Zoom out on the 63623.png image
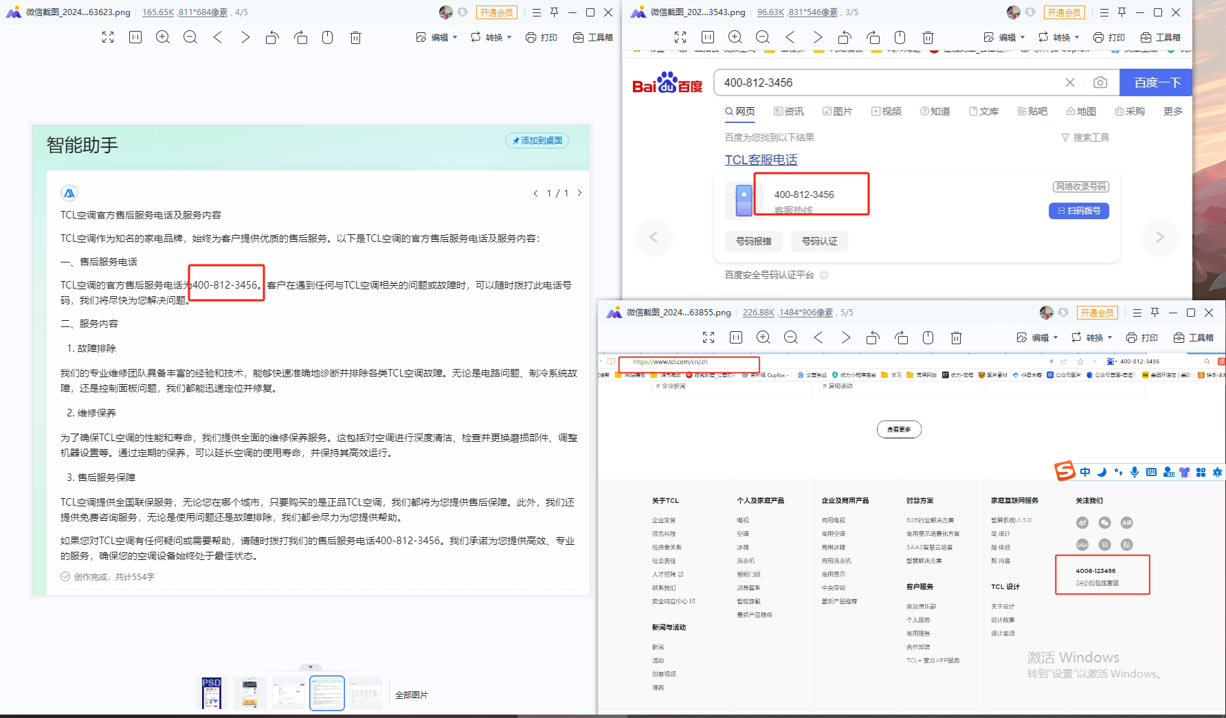 point(190,38)
